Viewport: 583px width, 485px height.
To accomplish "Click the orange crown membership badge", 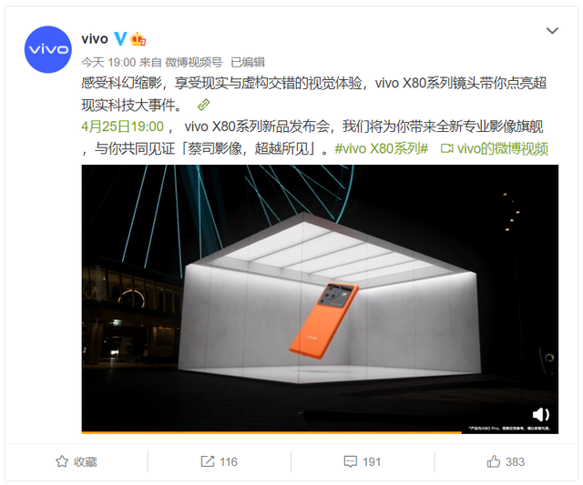I will tap(138, 39).
